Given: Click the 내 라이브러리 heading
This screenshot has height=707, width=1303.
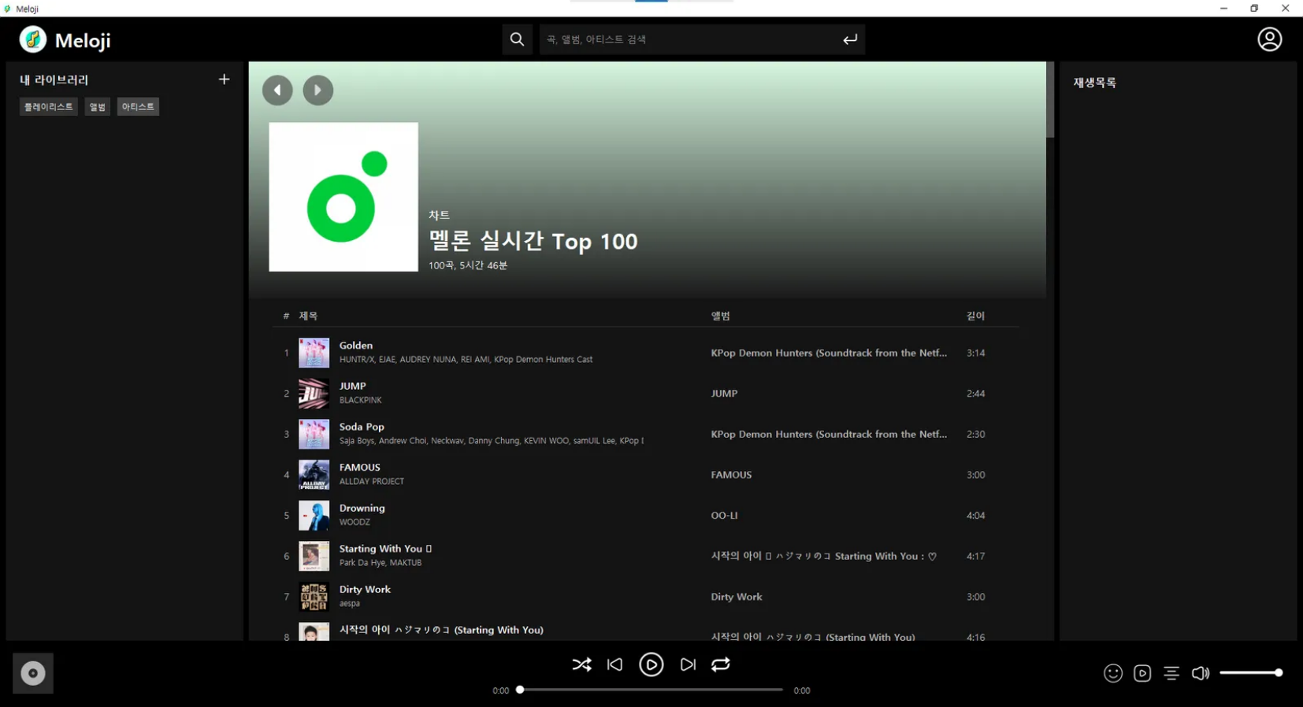Looking at the screenshot, I should [54, 80].
